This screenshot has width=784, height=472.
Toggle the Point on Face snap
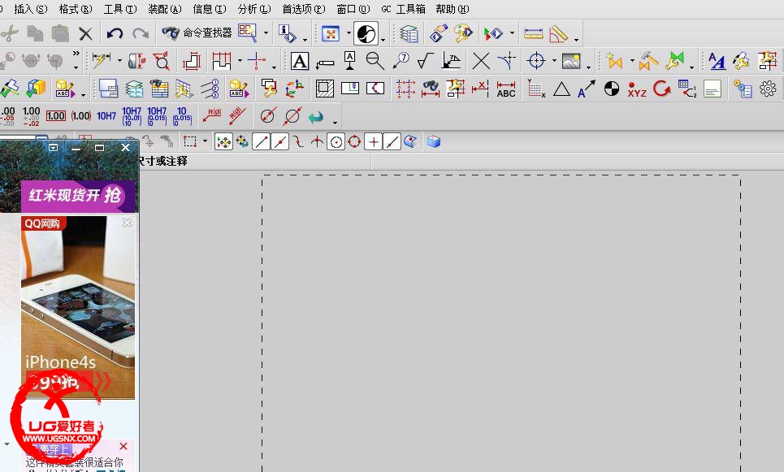pos(410,142)
